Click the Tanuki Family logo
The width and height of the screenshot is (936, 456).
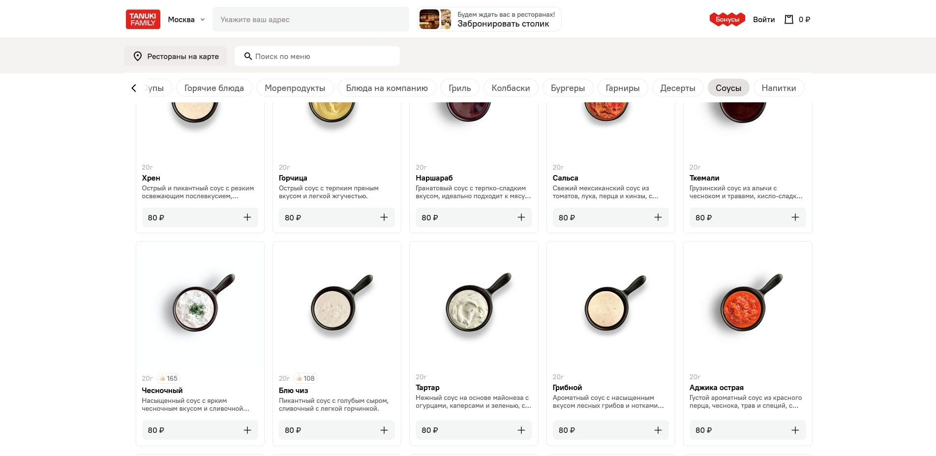(x=143, y=20)
